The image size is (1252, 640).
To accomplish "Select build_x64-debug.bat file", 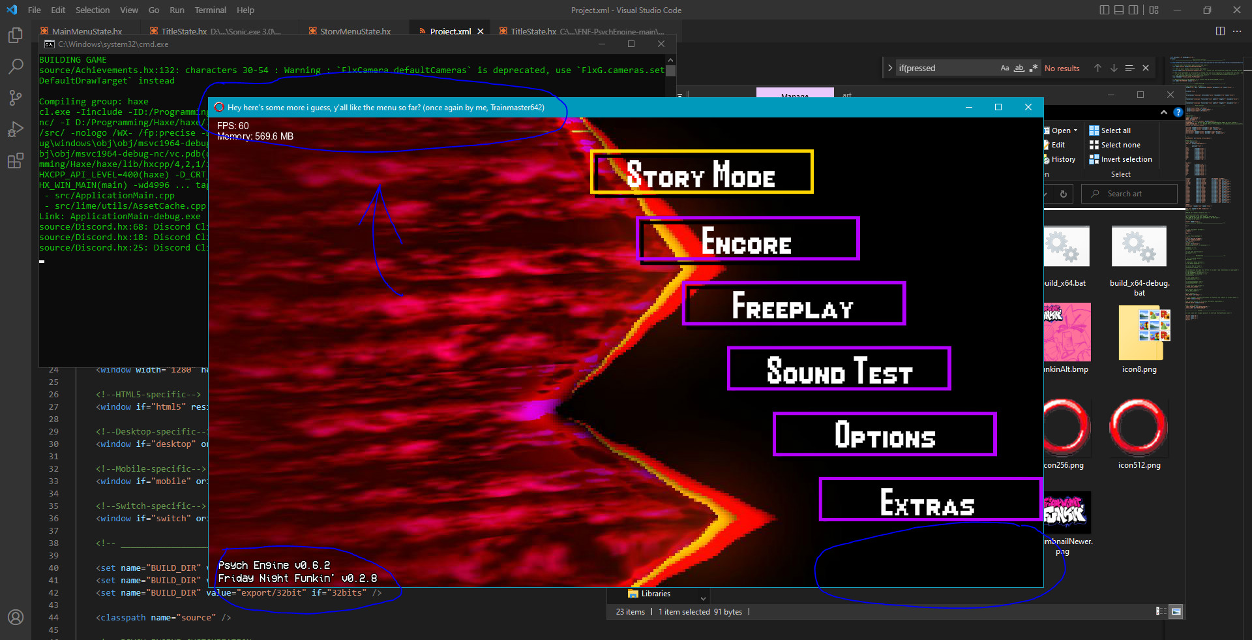I will (1139, 262).
